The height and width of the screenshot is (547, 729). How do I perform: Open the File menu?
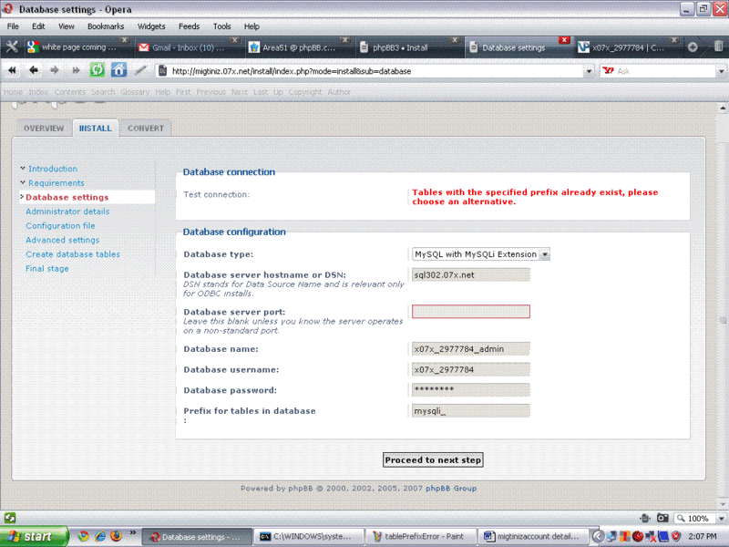tap(13, 26)
